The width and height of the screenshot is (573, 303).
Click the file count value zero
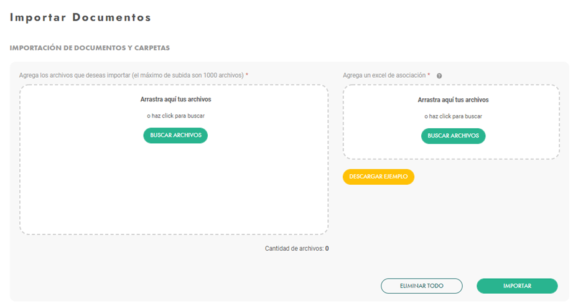(x=327, y=248)
